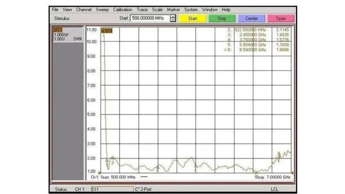Click the LCL indicator in status bar
Image resolution: width=345 pixels, height=194 pixels.
pos(275,189)
